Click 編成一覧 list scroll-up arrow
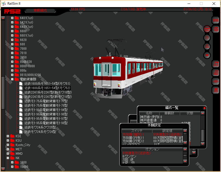The image size is (221, 172). tap(203, 113)
